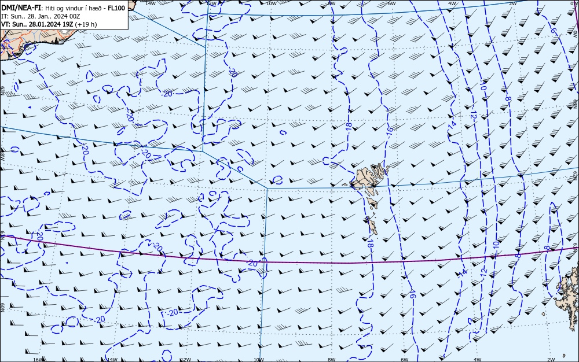Click the '-16' isotherm label below the purple line
579x362 pixels.
412,294
